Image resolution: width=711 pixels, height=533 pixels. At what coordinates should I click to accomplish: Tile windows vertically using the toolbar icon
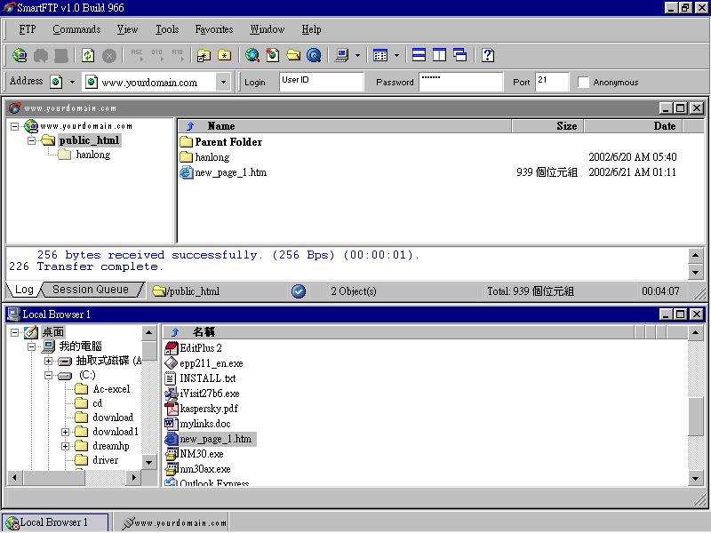point(439,55)
